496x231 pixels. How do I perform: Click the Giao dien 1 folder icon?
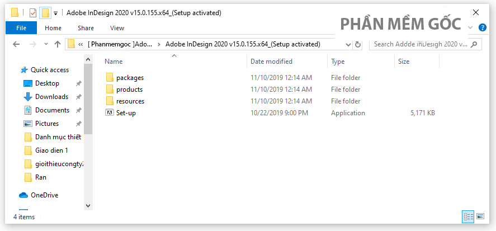click(28, 150)
